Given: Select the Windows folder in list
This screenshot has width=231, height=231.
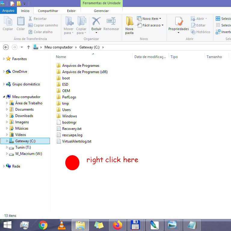Looking at the screenshot, I should pos(69,116).
